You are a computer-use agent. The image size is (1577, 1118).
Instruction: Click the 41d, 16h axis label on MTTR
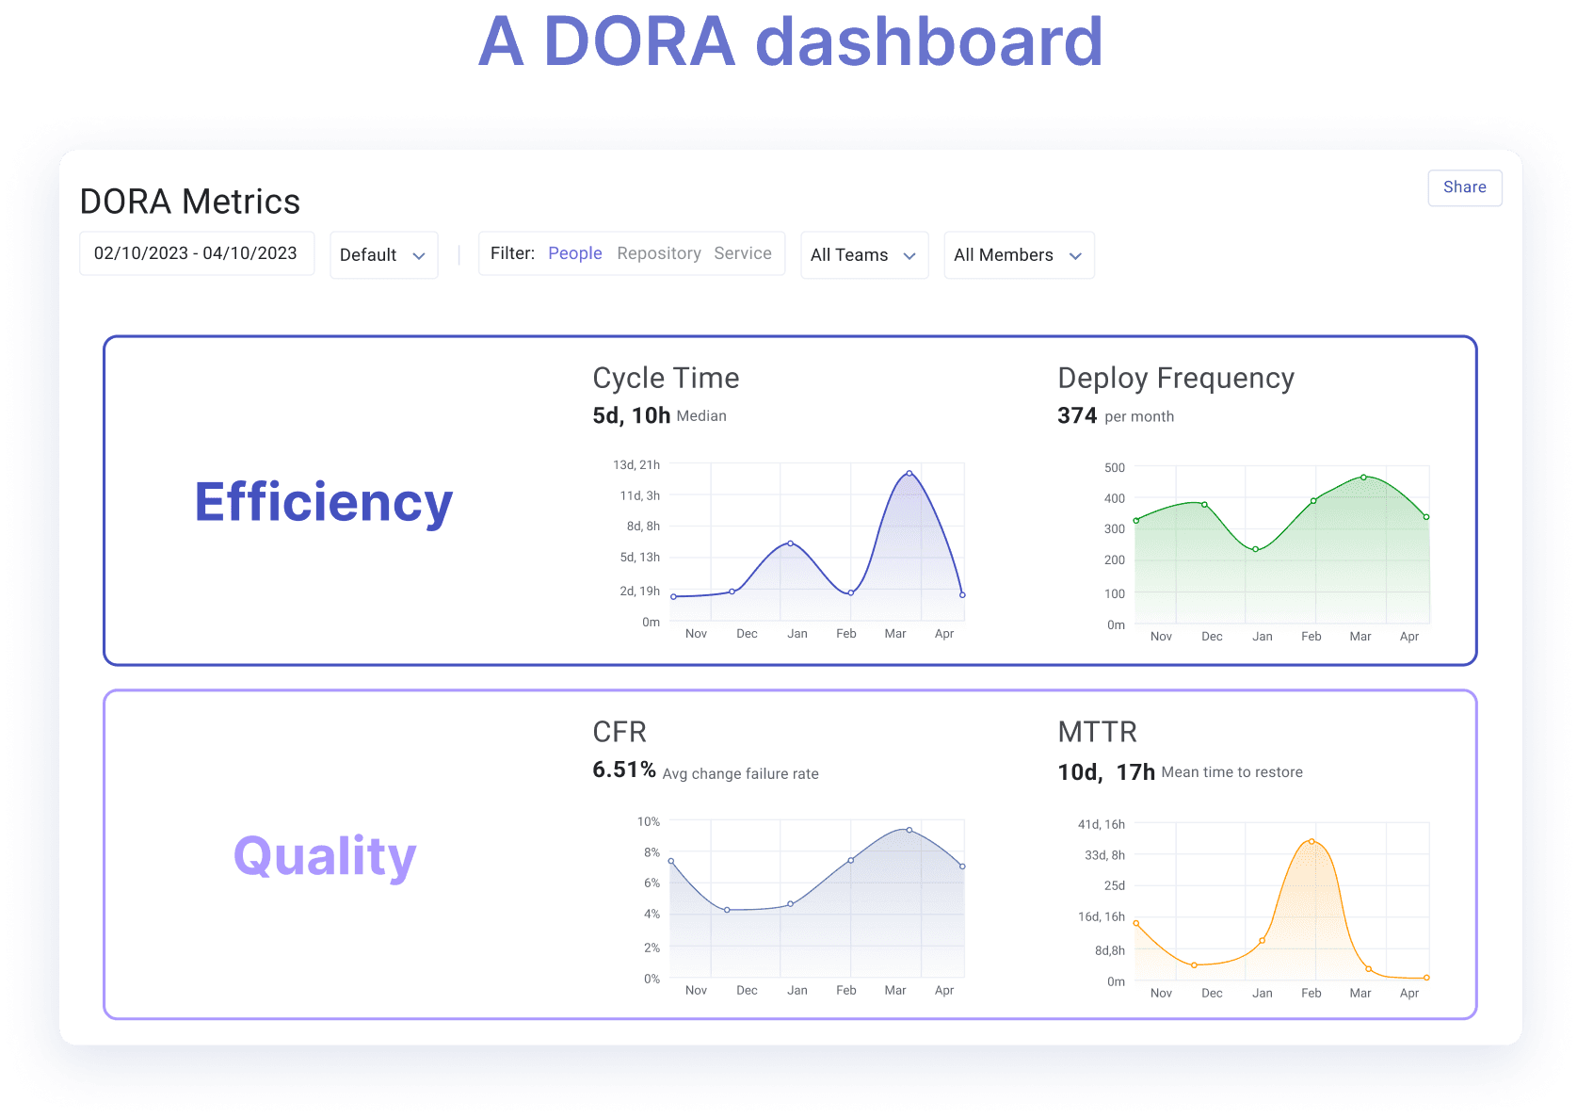(x=1102, y=824)
